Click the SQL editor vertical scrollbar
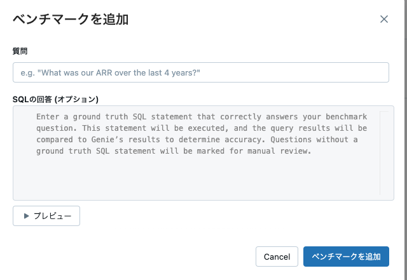407x280 pixels. click(384, 153)
